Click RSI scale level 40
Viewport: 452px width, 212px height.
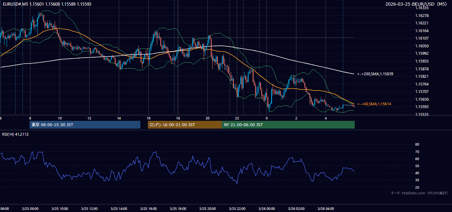click(417, 173)
